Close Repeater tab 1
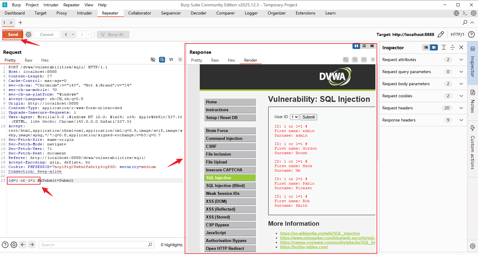This screenshot has height=255, width=478. (11, 23)
